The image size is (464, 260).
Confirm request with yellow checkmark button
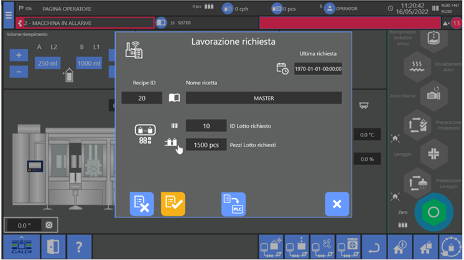(x=173, y=204)
